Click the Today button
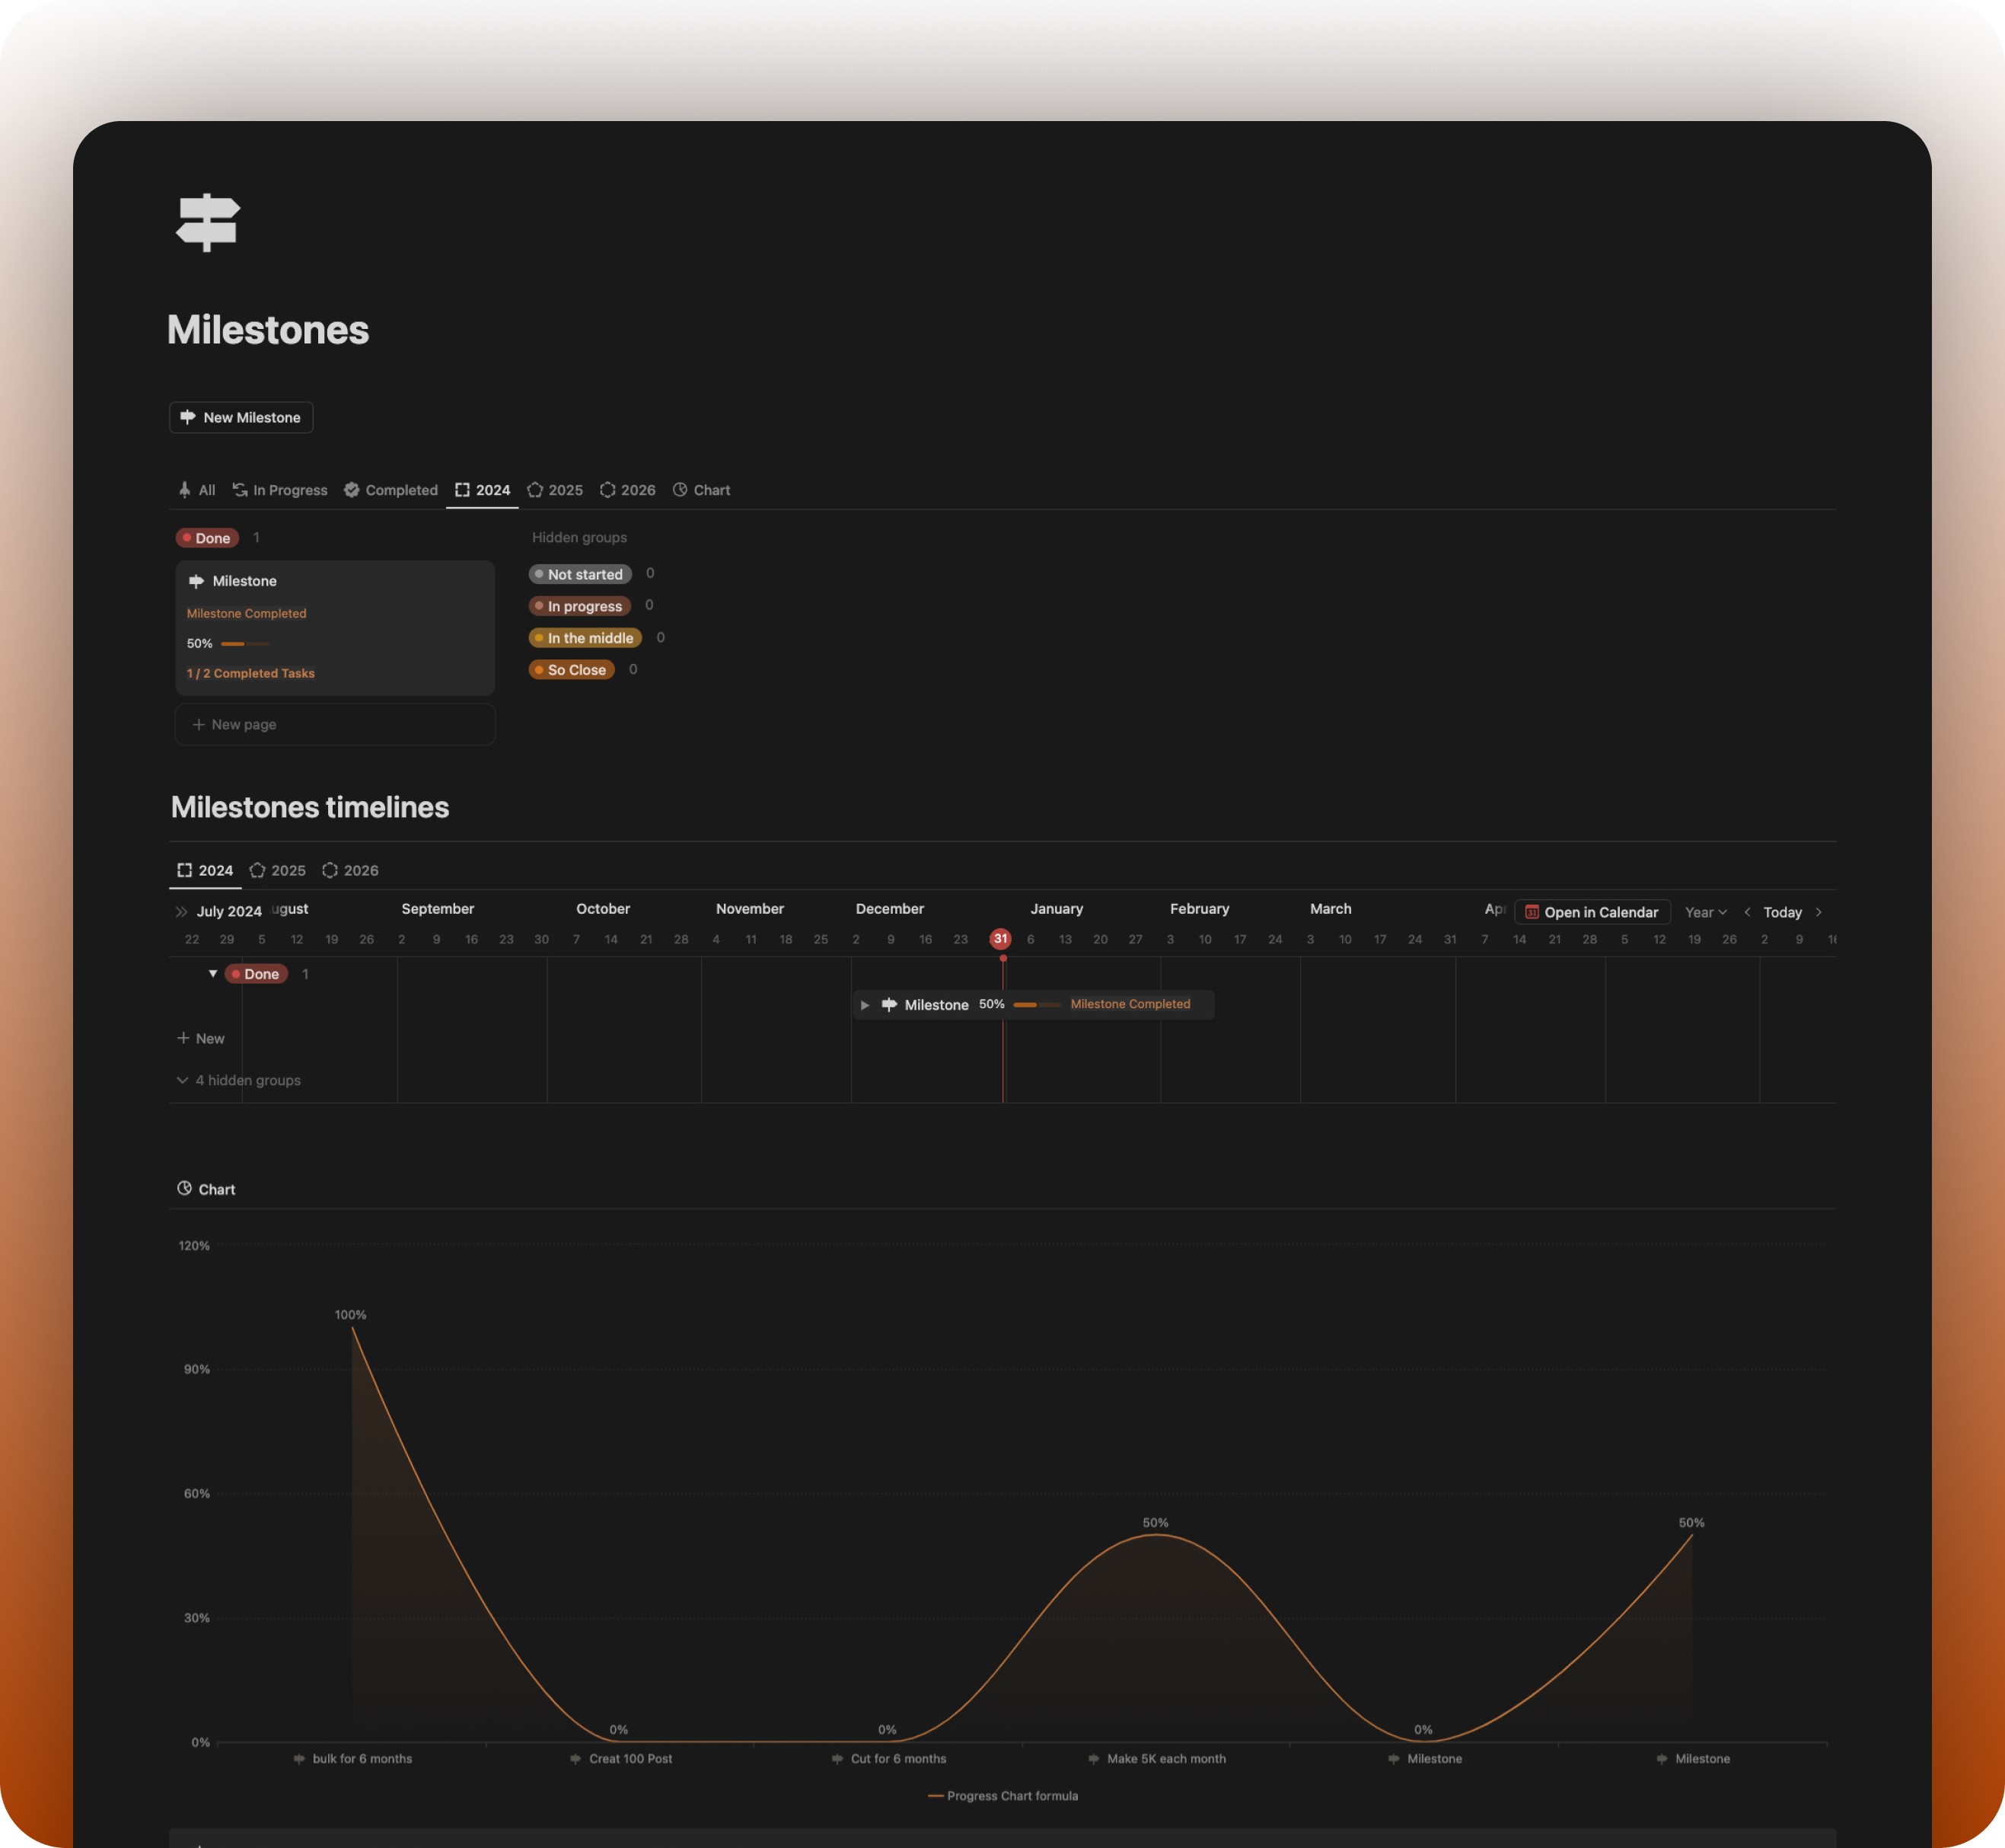The image size is (2005, 1848). click(1782, 912)
